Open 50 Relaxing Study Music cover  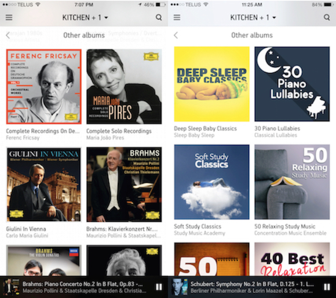coord(292,182)
